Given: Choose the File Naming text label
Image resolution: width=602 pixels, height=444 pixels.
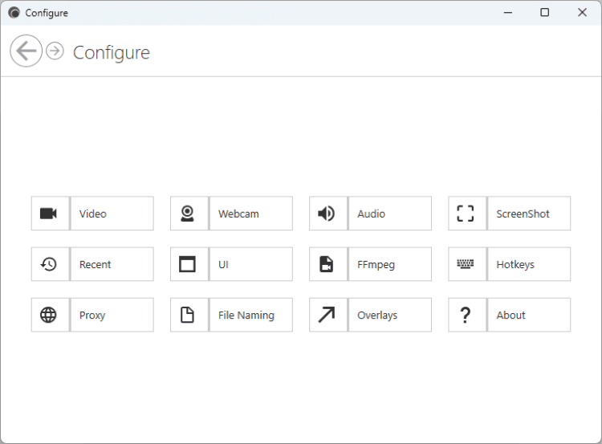Looking at the screenshot, I should pos(246,316).
